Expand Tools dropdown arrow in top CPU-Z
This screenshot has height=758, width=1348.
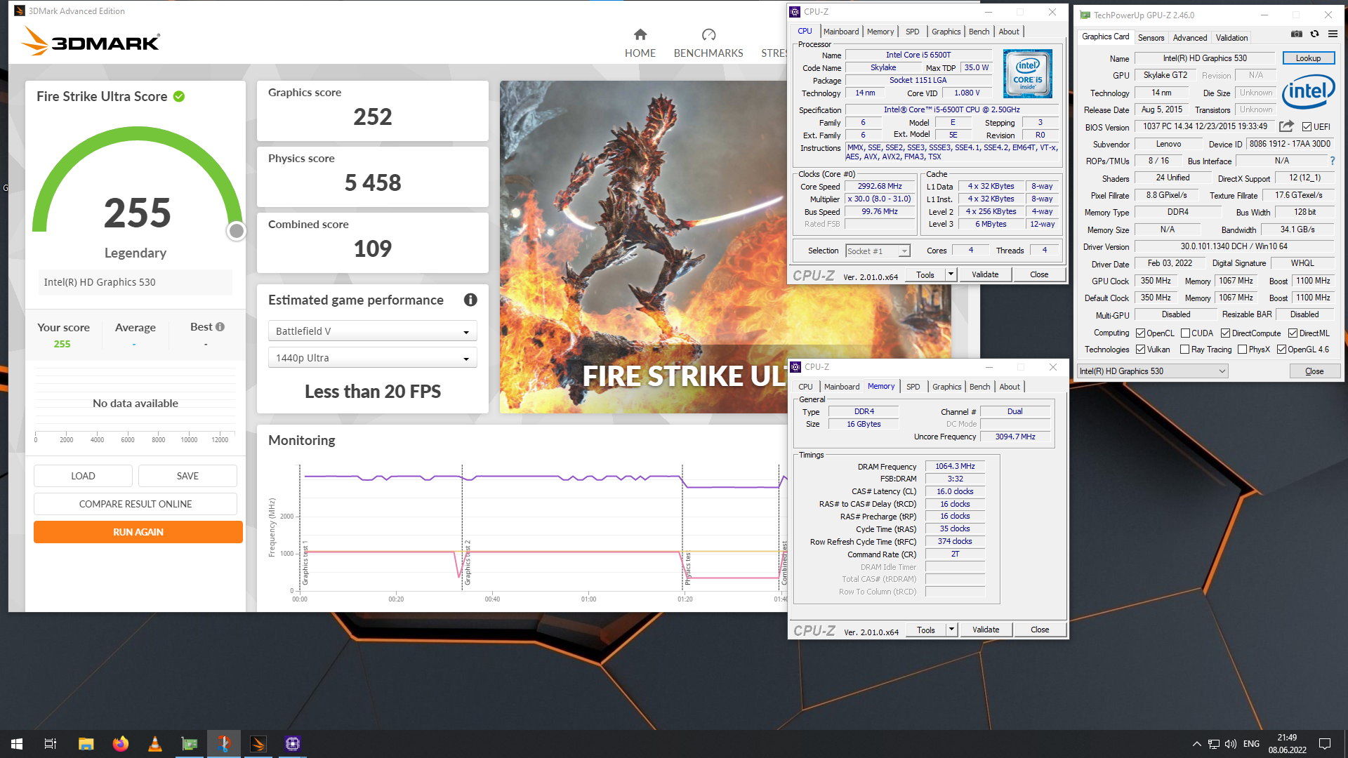click(951, 274)
